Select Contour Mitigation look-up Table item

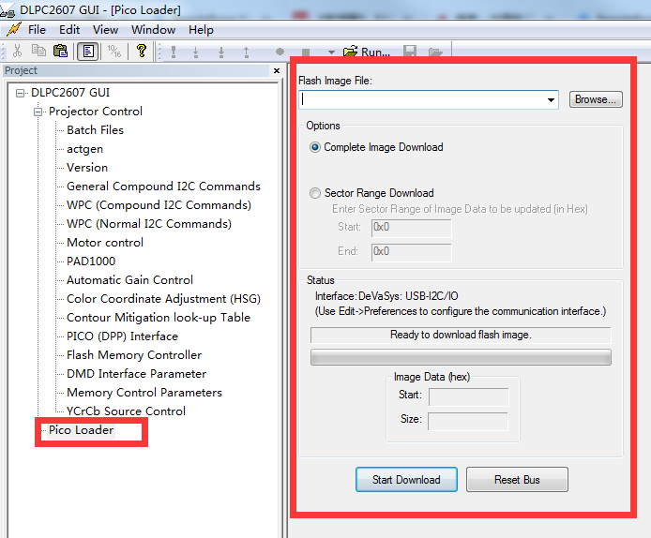coord(159,318)
